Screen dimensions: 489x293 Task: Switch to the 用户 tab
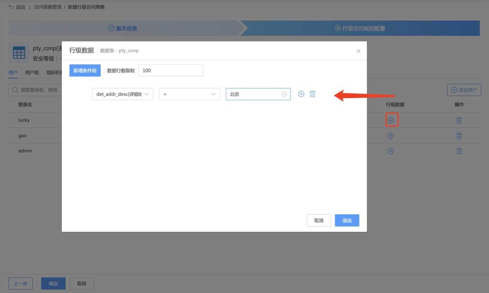pos(13,72)
